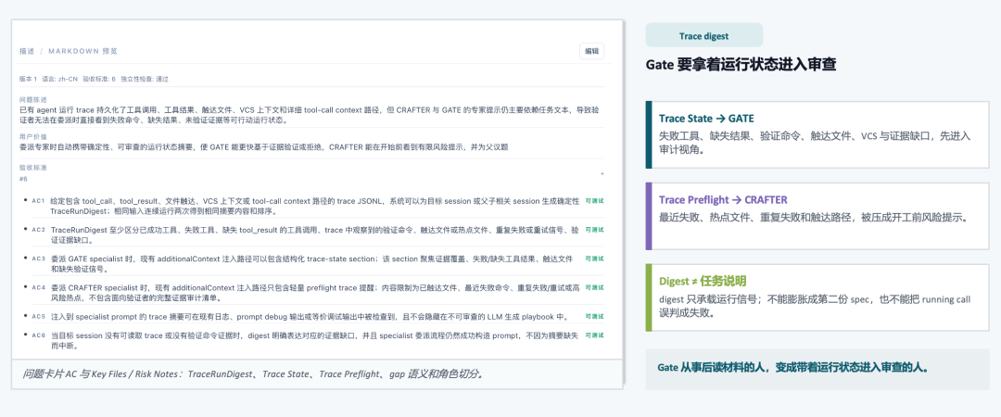Select the AC6 label
This screenshot has width=1001, height=417.
pos(38,335)
